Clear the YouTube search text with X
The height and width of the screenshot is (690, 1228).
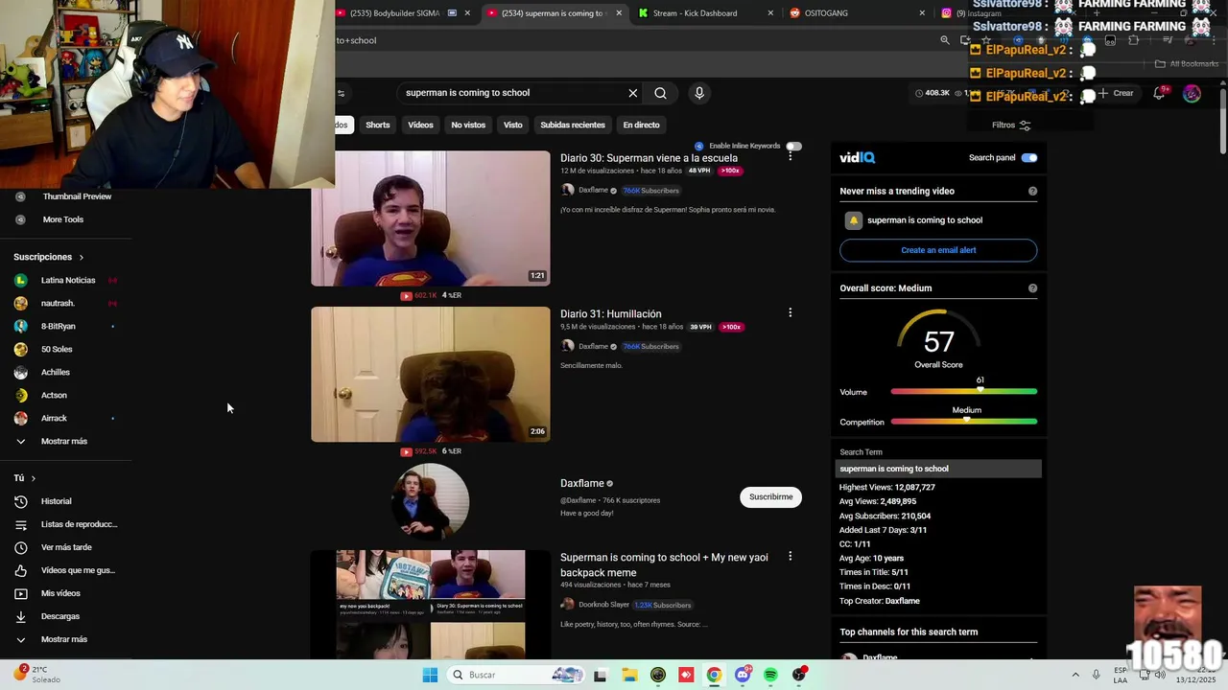(x=633, y=93)
